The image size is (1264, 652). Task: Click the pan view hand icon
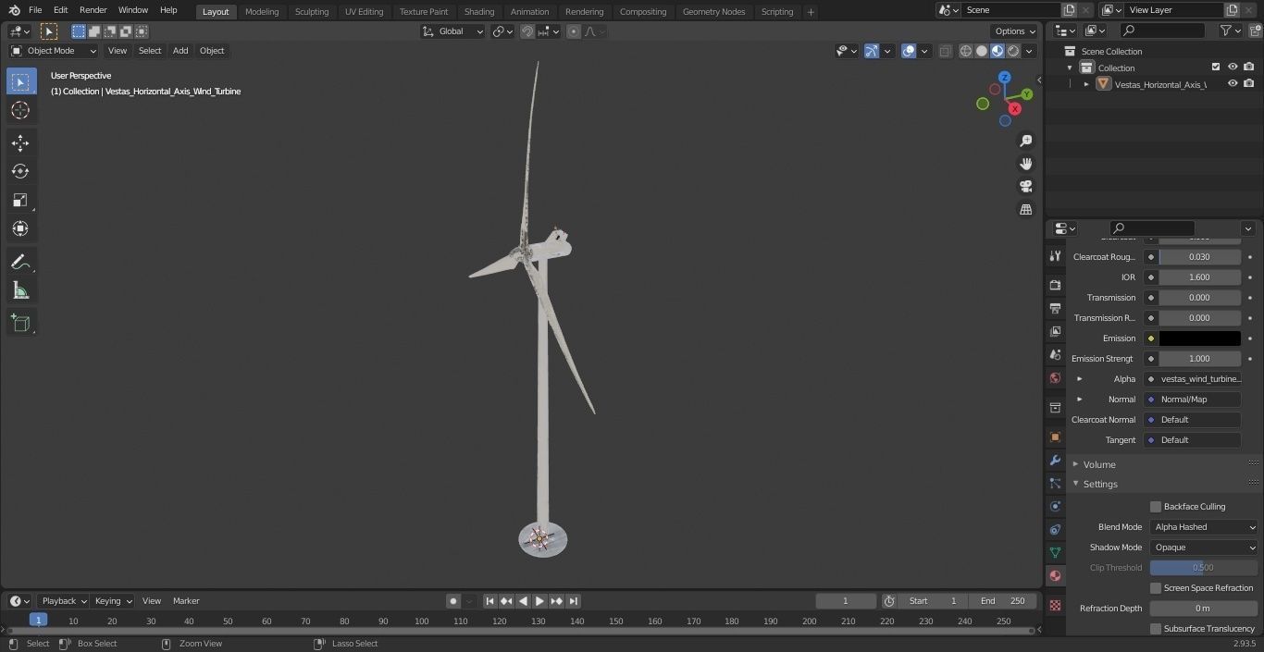pos(1025,164)
